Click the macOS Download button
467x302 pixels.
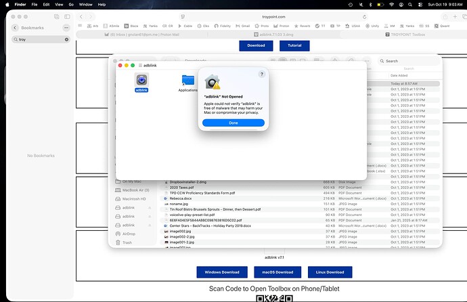pyautogui.click(x=277, y=272)
